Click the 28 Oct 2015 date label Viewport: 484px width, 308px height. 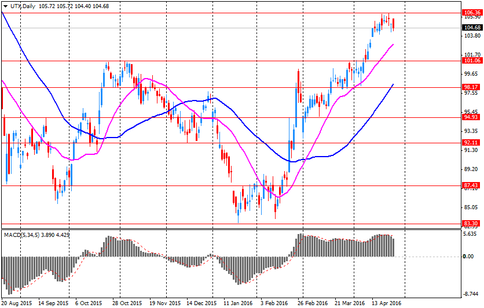point(127,303)
